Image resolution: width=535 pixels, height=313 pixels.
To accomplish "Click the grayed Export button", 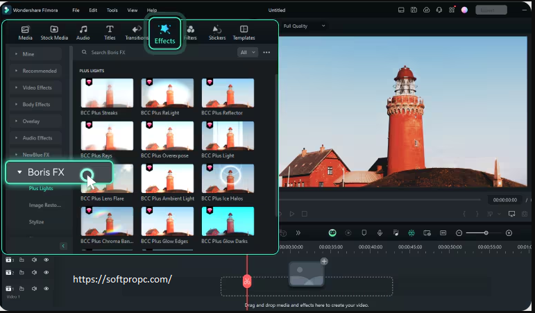I will click(x=491, y=10).
